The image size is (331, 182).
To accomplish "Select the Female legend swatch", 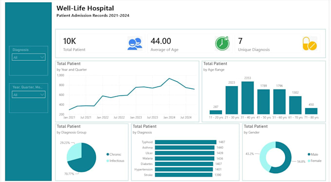I will pyautogui.click(x=309, y=161).
